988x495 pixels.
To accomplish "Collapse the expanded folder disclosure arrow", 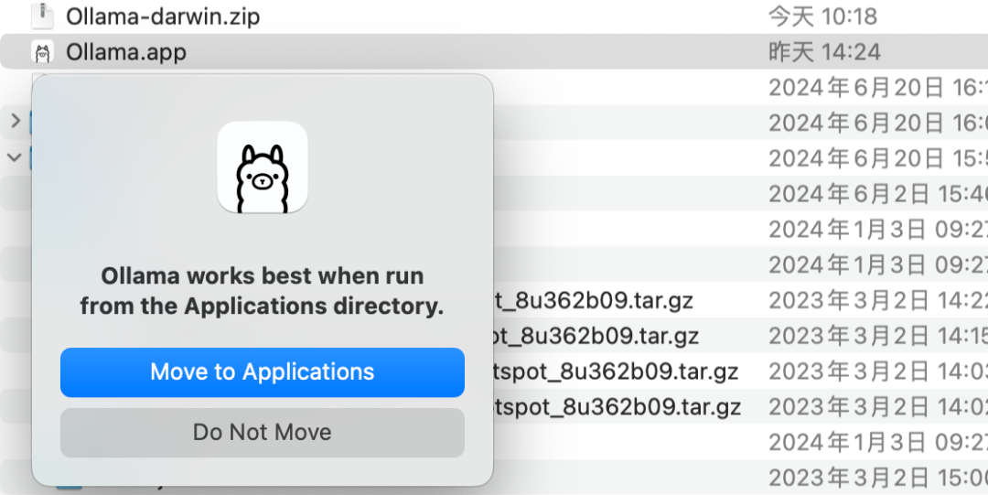I will (x=14, y=157).
